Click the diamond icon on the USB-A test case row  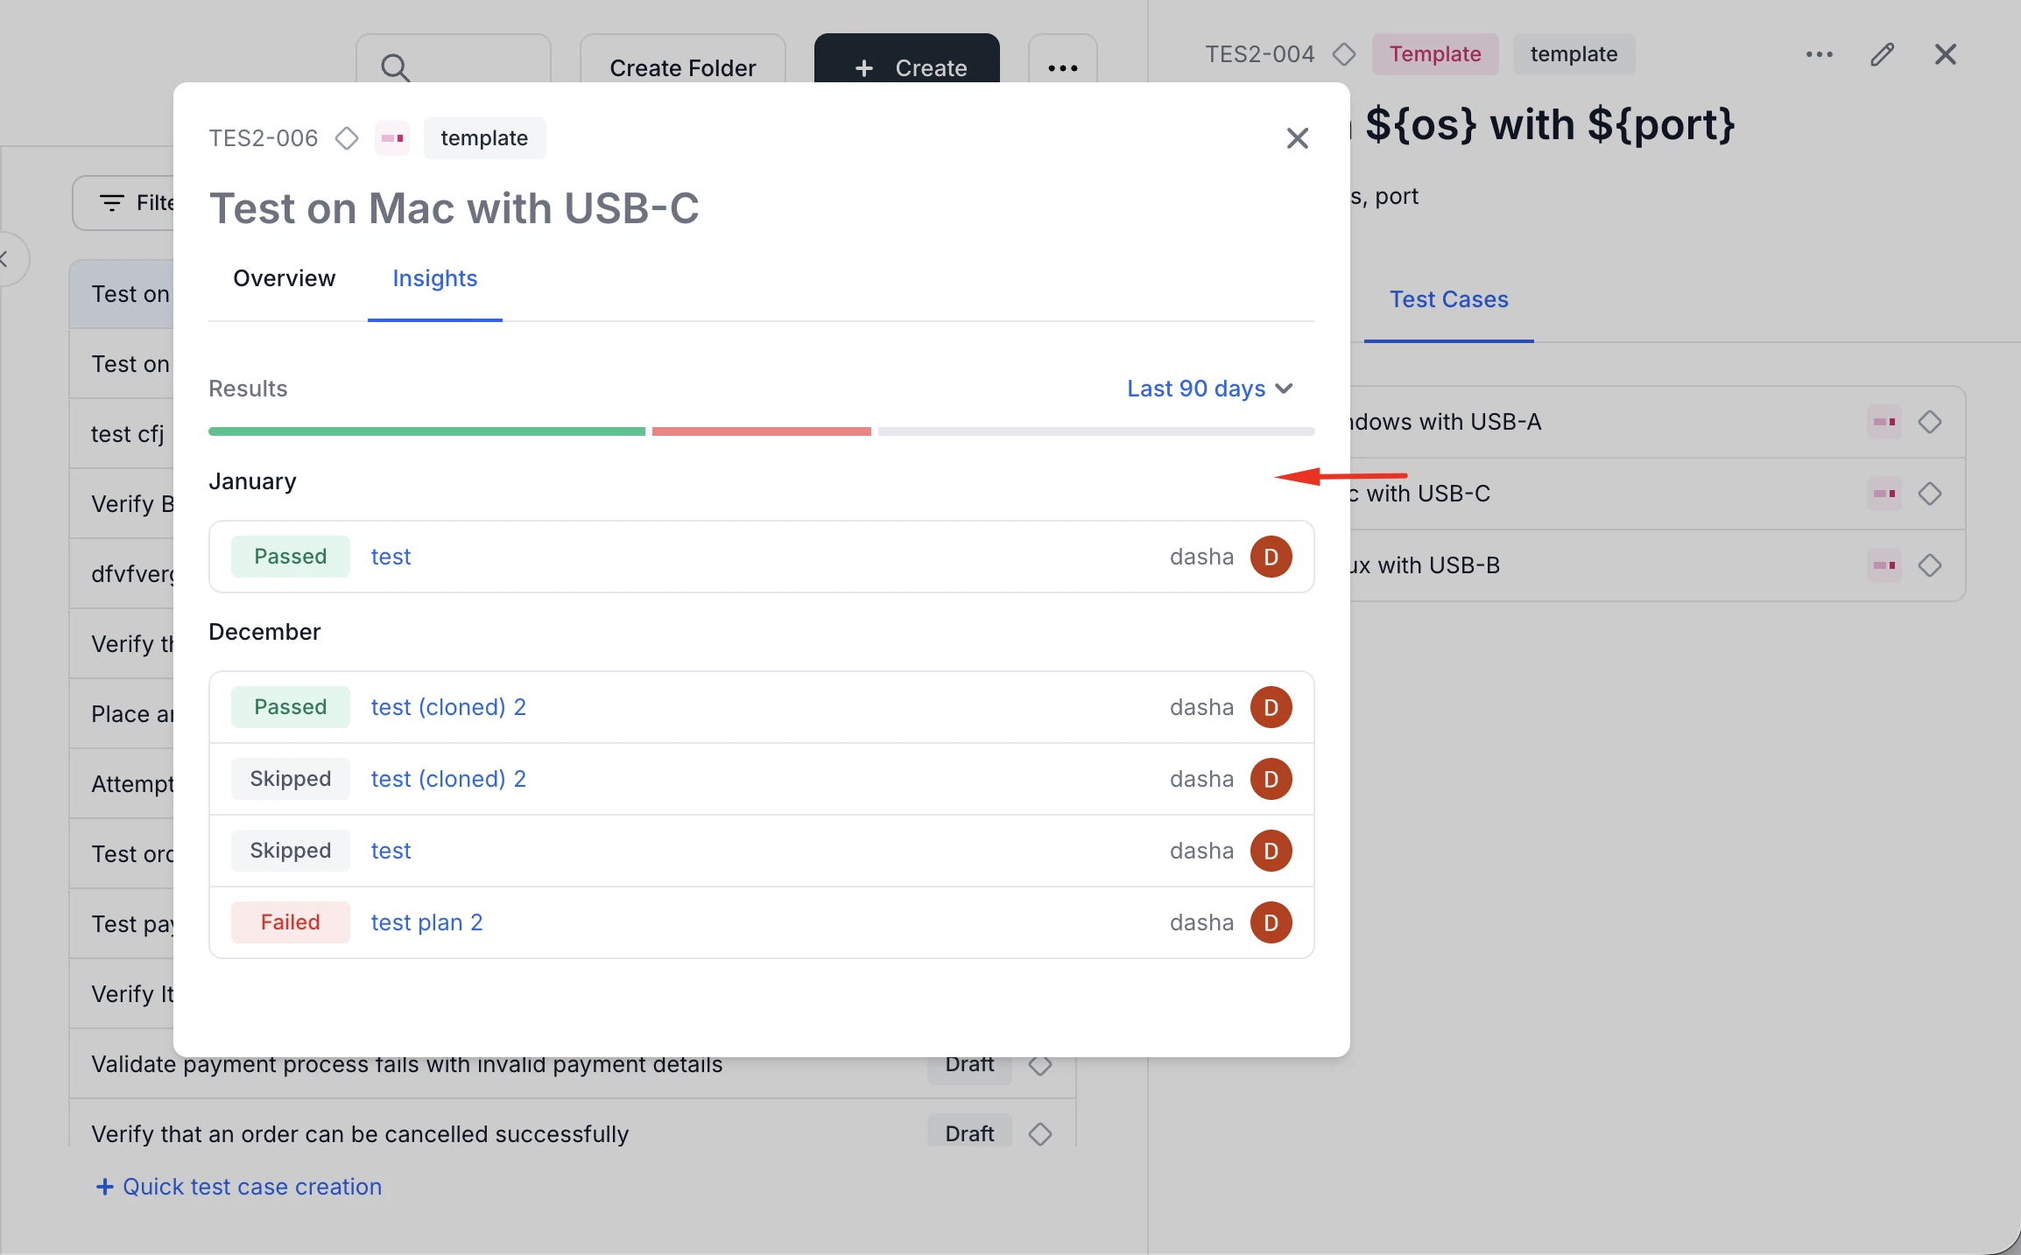[1932, 422]
